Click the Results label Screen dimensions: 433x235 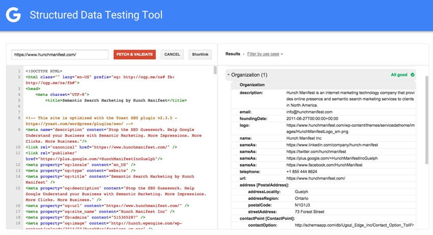(233, 54)
